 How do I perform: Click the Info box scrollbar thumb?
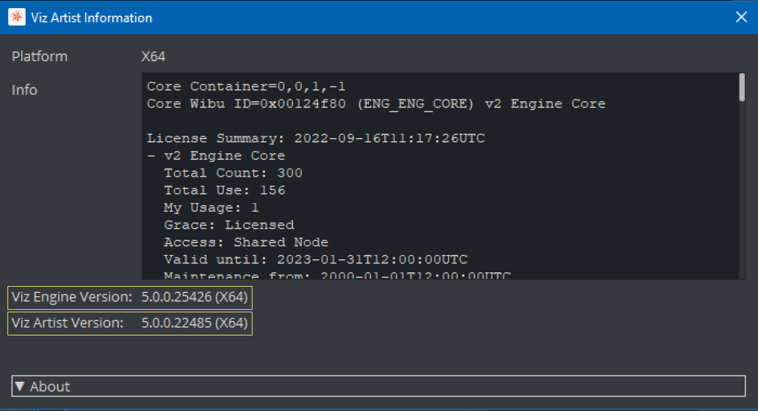coord(742,87)
